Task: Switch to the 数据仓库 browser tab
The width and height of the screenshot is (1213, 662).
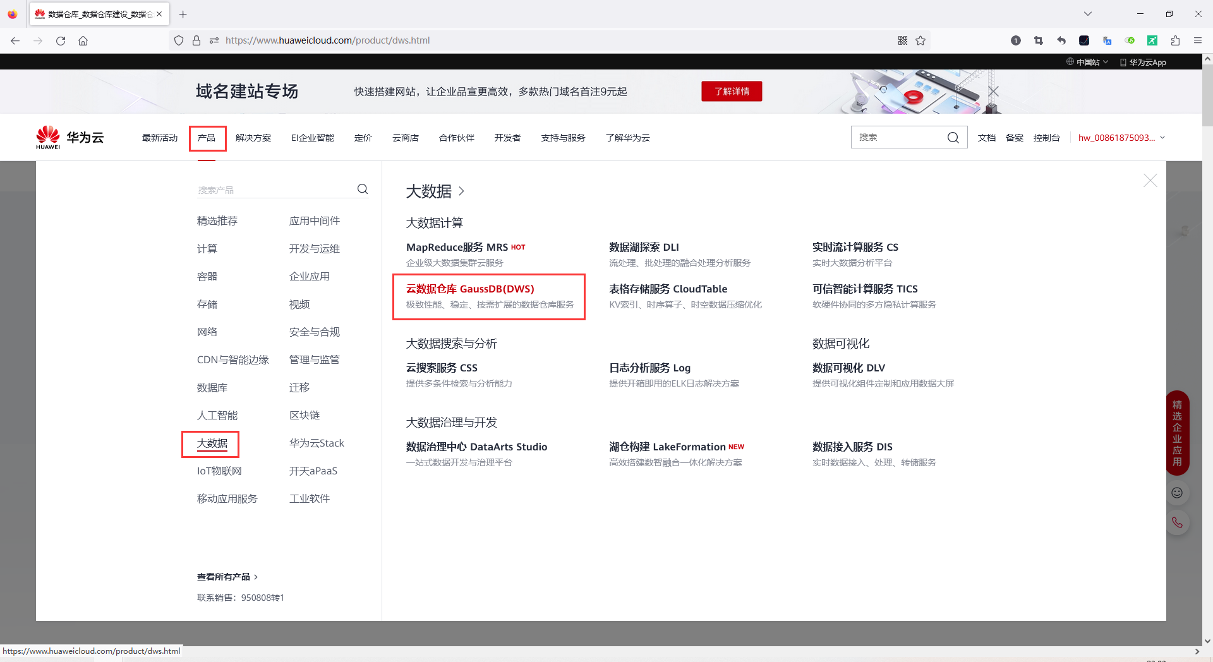Action: click(x=95, y=14)
